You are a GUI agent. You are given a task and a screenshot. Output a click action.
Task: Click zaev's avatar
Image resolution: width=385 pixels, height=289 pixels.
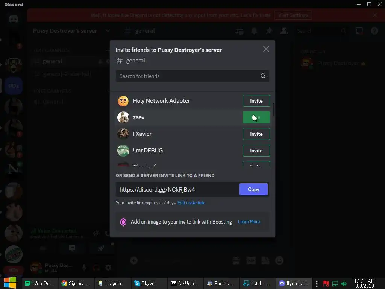[x=123, y=117]
